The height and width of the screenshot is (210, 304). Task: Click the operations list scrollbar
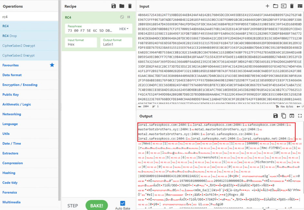59,101
